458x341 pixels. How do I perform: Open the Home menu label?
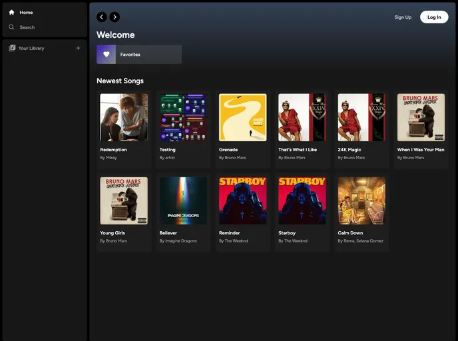coord(26,12)
